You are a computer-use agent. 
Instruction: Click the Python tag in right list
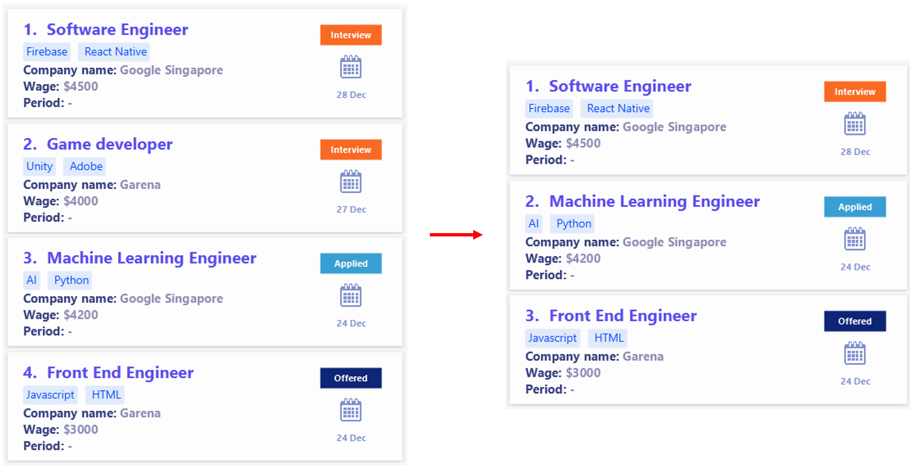pos(573,224)
